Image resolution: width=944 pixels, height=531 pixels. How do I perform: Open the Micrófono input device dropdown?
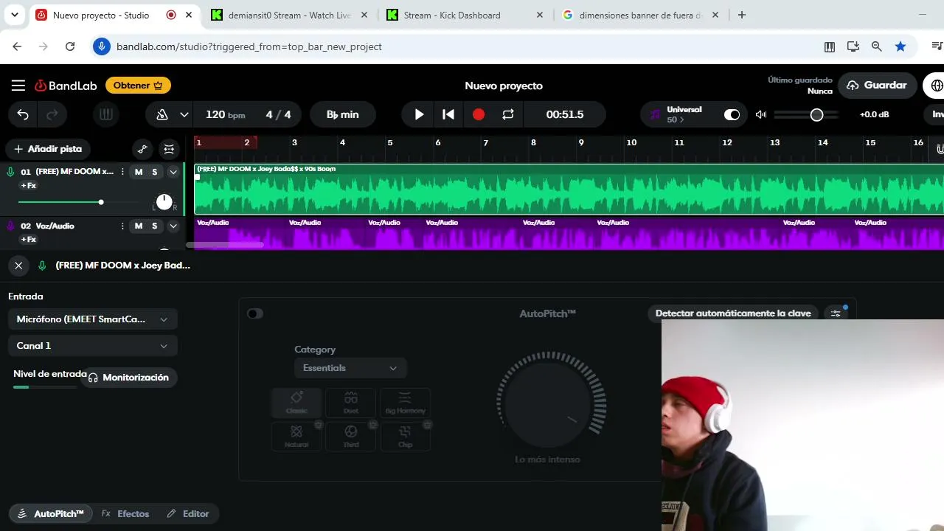click(x=93, y=319)
